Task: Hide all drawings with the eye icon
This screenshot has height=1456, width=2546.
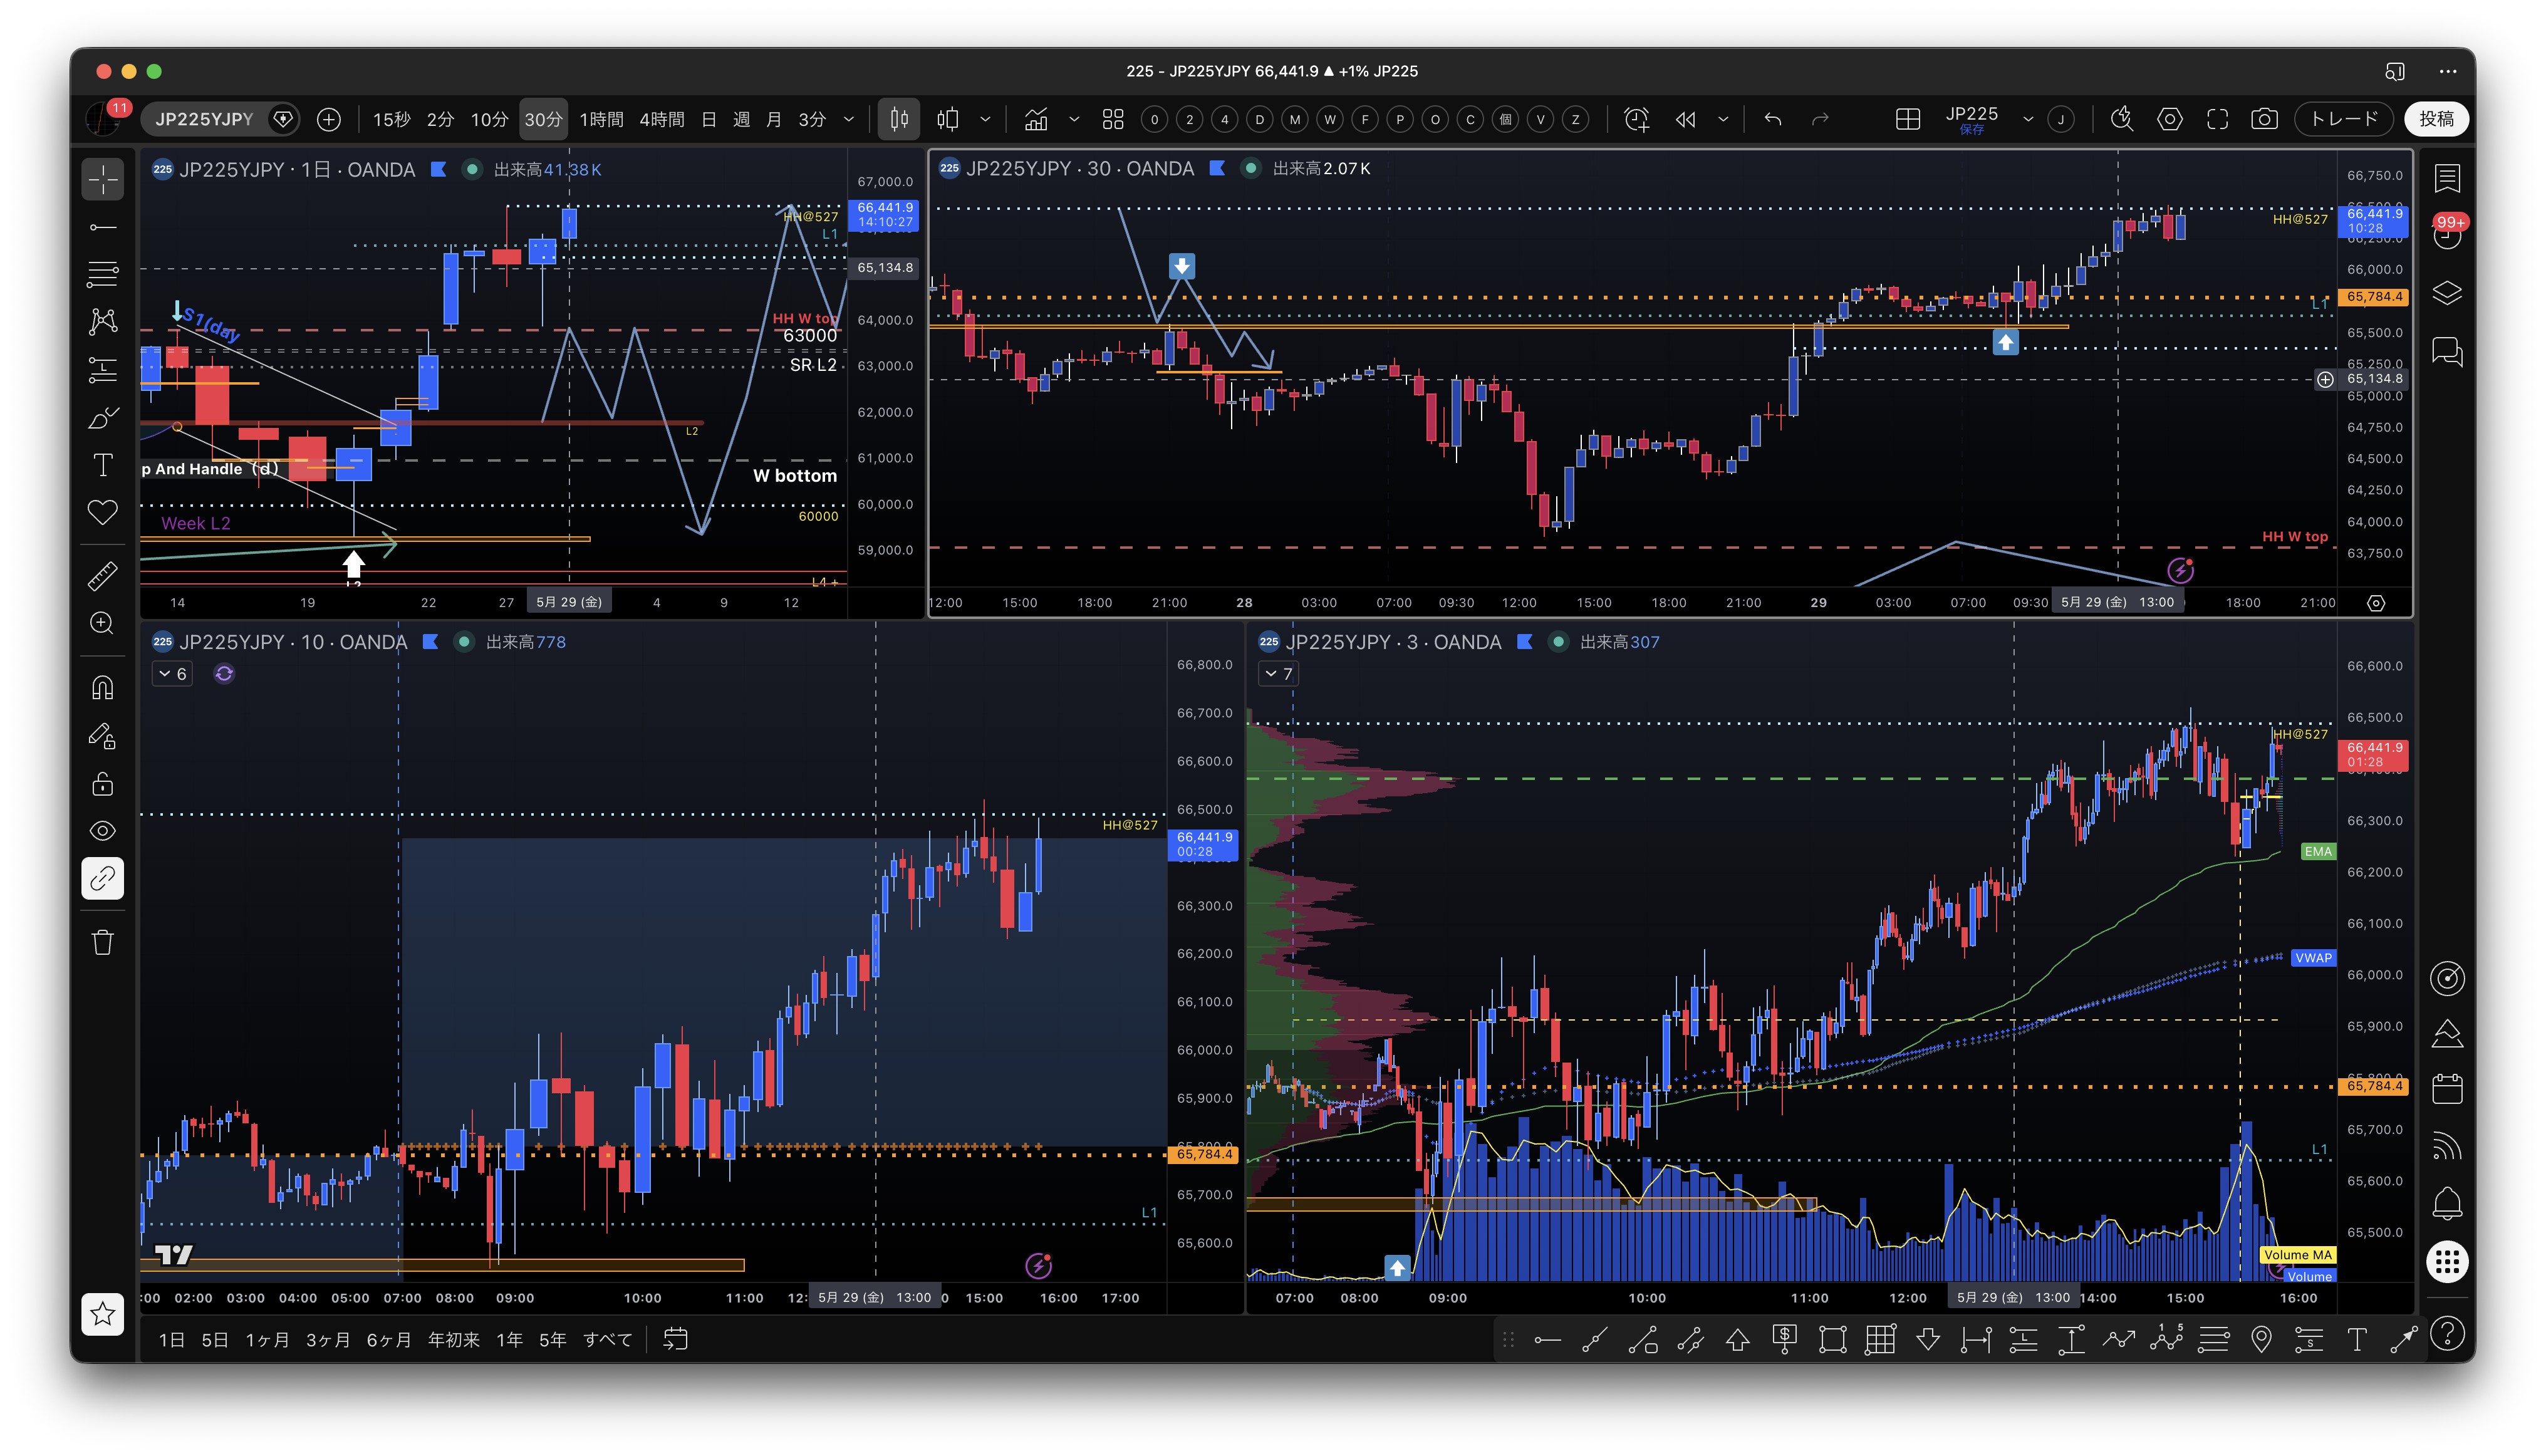Action: point(103,831)
